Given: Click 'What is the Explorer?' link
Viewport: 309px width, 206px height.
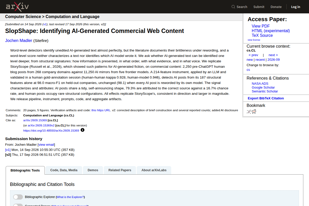Looking at the screenshot, I should pos(70,197).
